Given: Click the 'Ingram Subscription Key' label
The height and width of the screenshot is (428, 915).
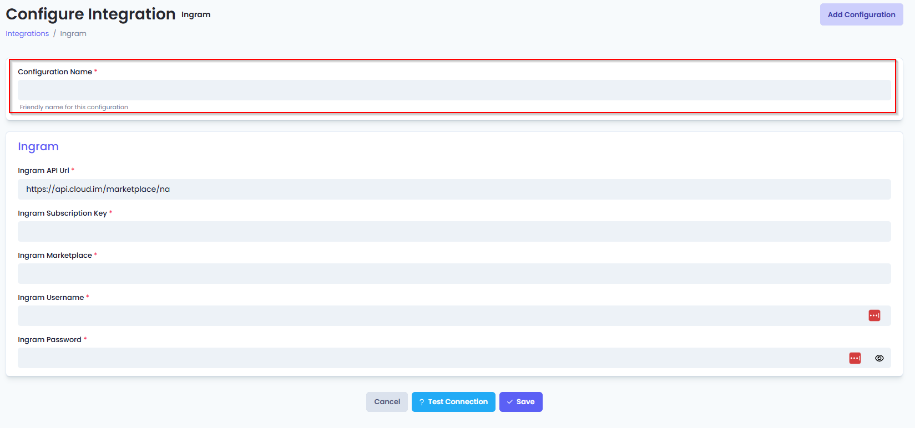Looking at the screenshot, I should click(x=62, y=213).
